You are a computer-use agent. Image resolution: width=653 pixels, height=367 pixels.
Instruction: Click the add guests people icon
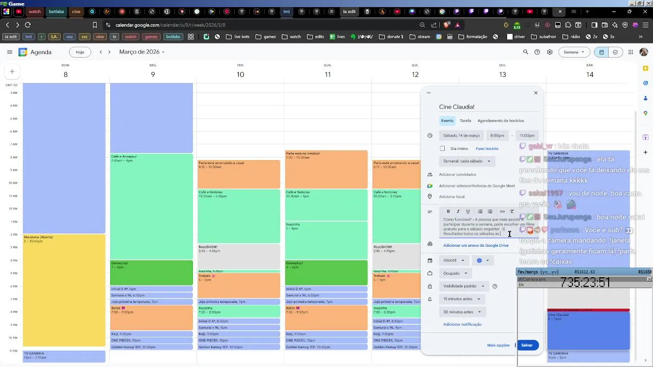point(430,174)
